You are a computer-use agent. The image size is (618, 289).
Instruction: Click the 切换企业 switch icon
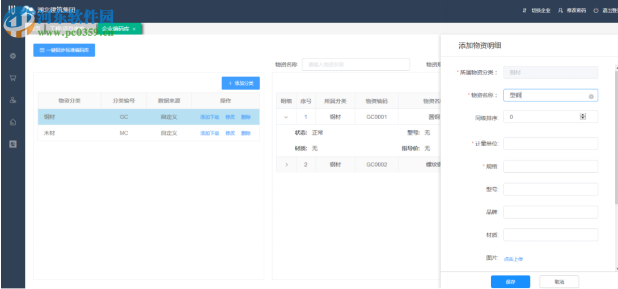[524, 11]
